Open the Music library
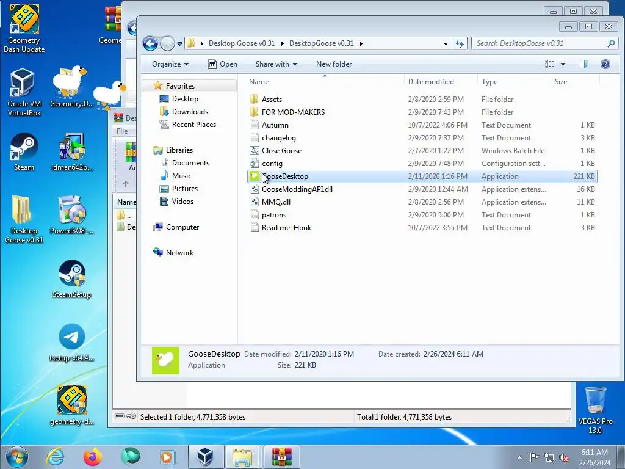This screenshot has height=469, width=625. [x=182, y=175]
